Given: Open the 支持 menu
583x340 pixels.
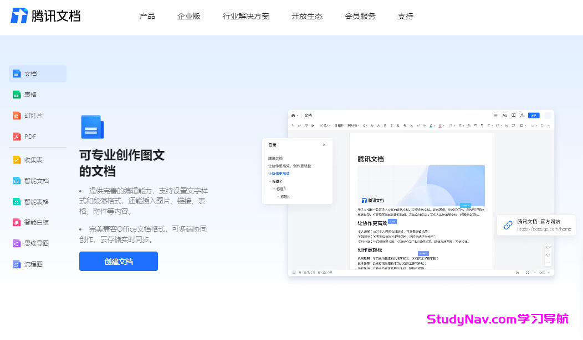Looking at the screenshot, I should click(405, 16).
